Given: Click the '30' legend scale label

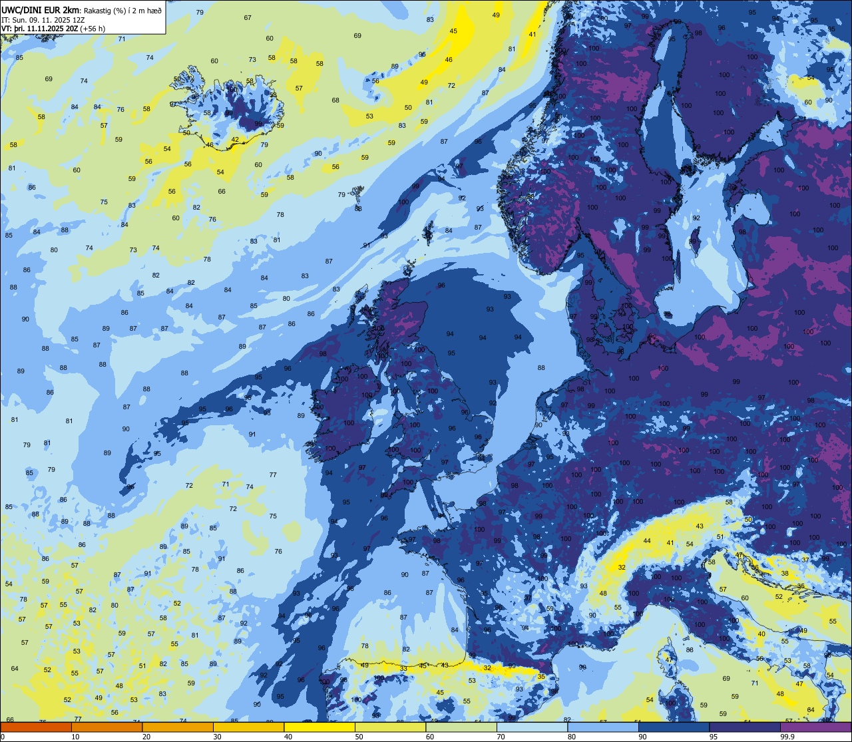Looking at the screenshot, I should 217,737.
